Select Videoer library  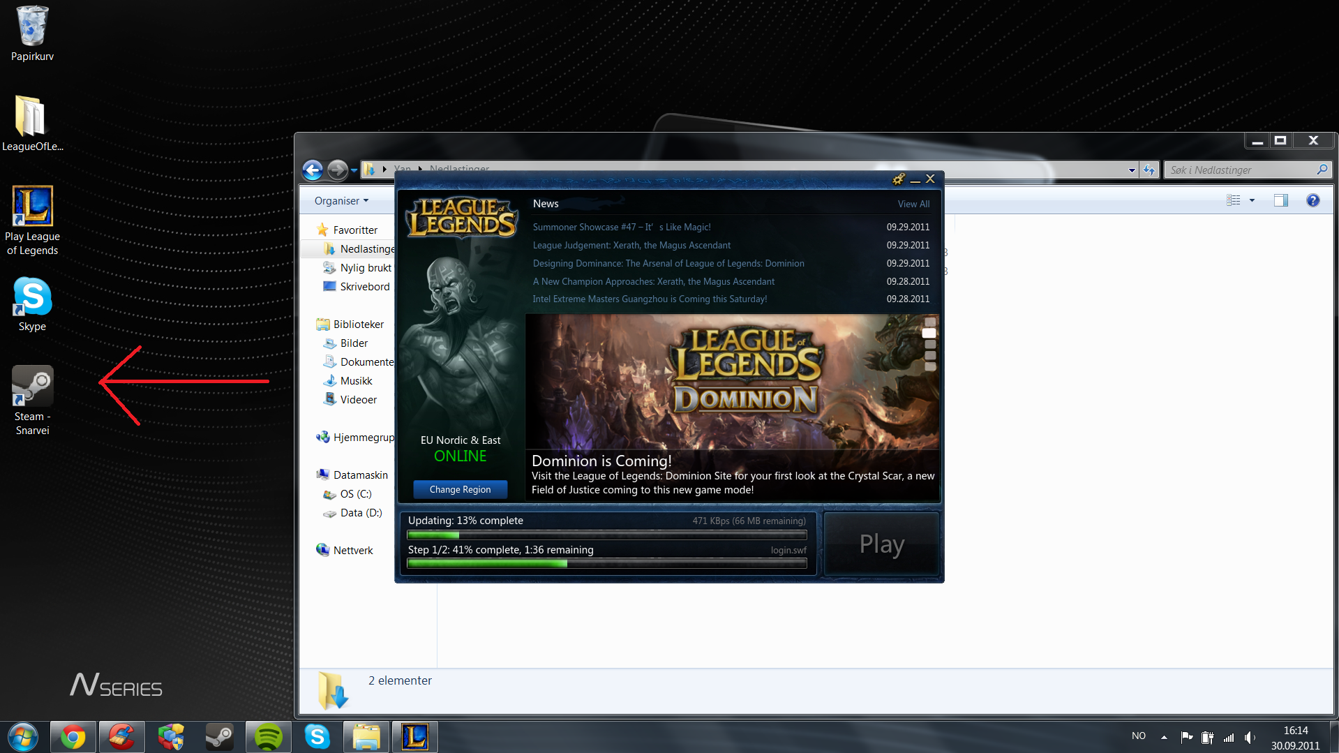(x=350, y=399)
